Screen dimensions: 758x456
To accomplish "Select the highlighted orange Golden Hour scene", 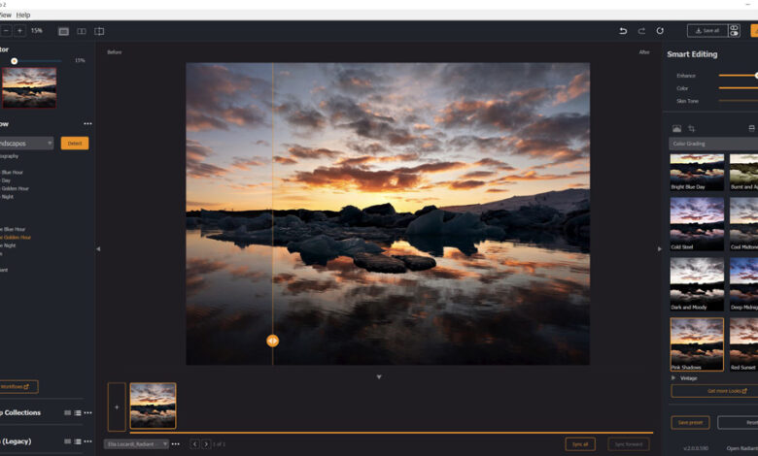I will pos(16,238).
